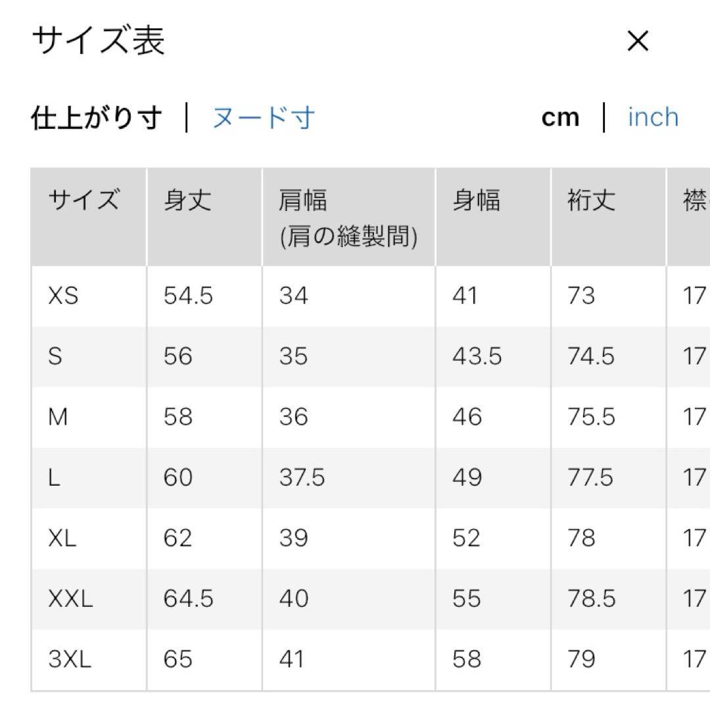Screen dimensions: 710x710
Task: Select the L size row label
Action: coord(54,477)
